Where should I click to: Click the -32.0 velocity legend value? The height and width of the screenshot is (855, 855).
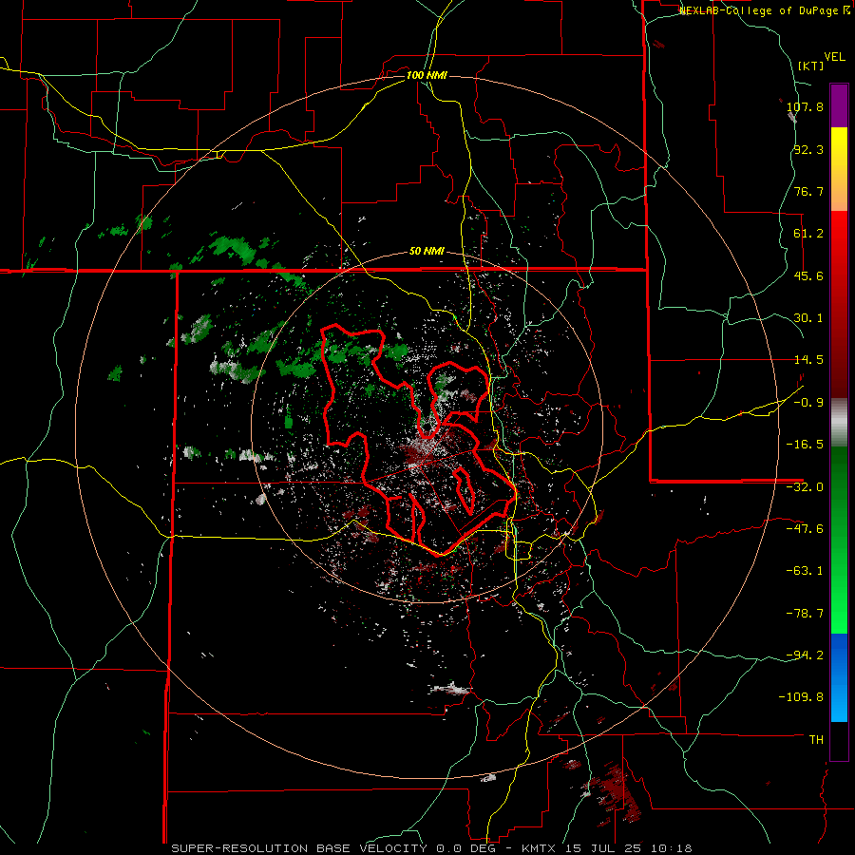coord(805,487)
